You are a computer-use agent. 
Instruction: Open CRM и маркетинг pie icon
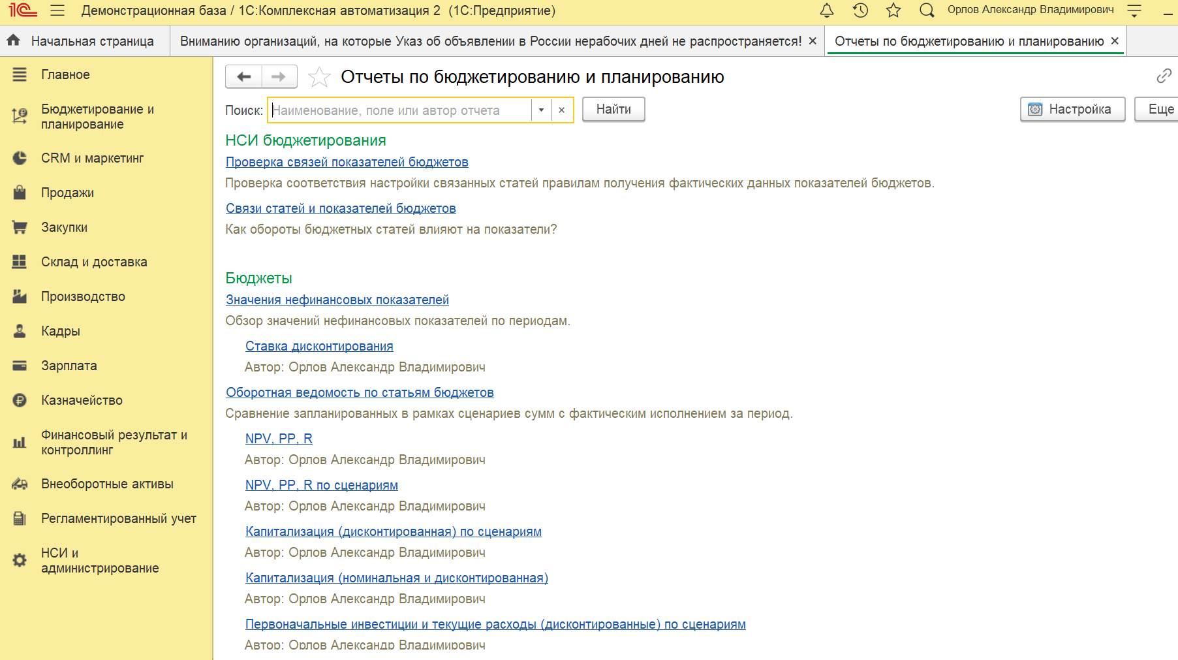tap(20, 158)
